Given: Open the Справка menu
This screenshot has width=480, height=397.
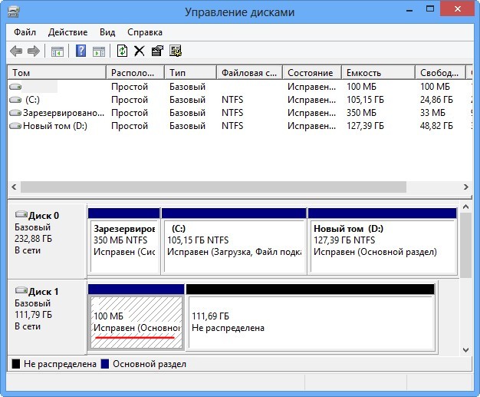Looking at the screenshot, I should 145,32.
